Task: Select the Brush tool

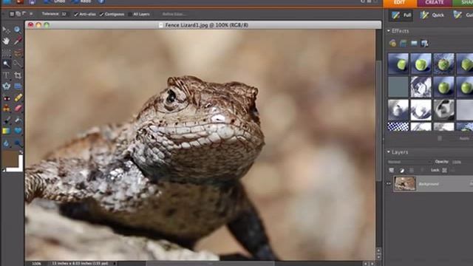Action: pyautogui.click(x=6, y=120)
